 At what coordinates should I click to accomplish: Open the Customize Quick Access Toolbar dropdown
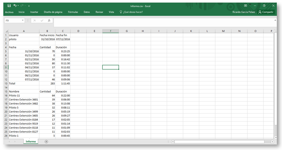(x=29, y=6)
